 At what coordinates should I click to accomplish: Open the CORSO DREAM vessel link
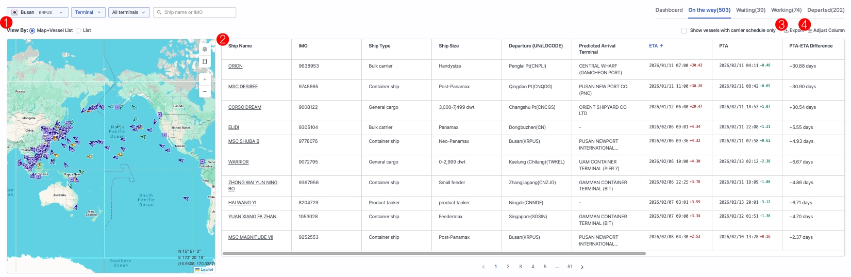pos(245,107)
